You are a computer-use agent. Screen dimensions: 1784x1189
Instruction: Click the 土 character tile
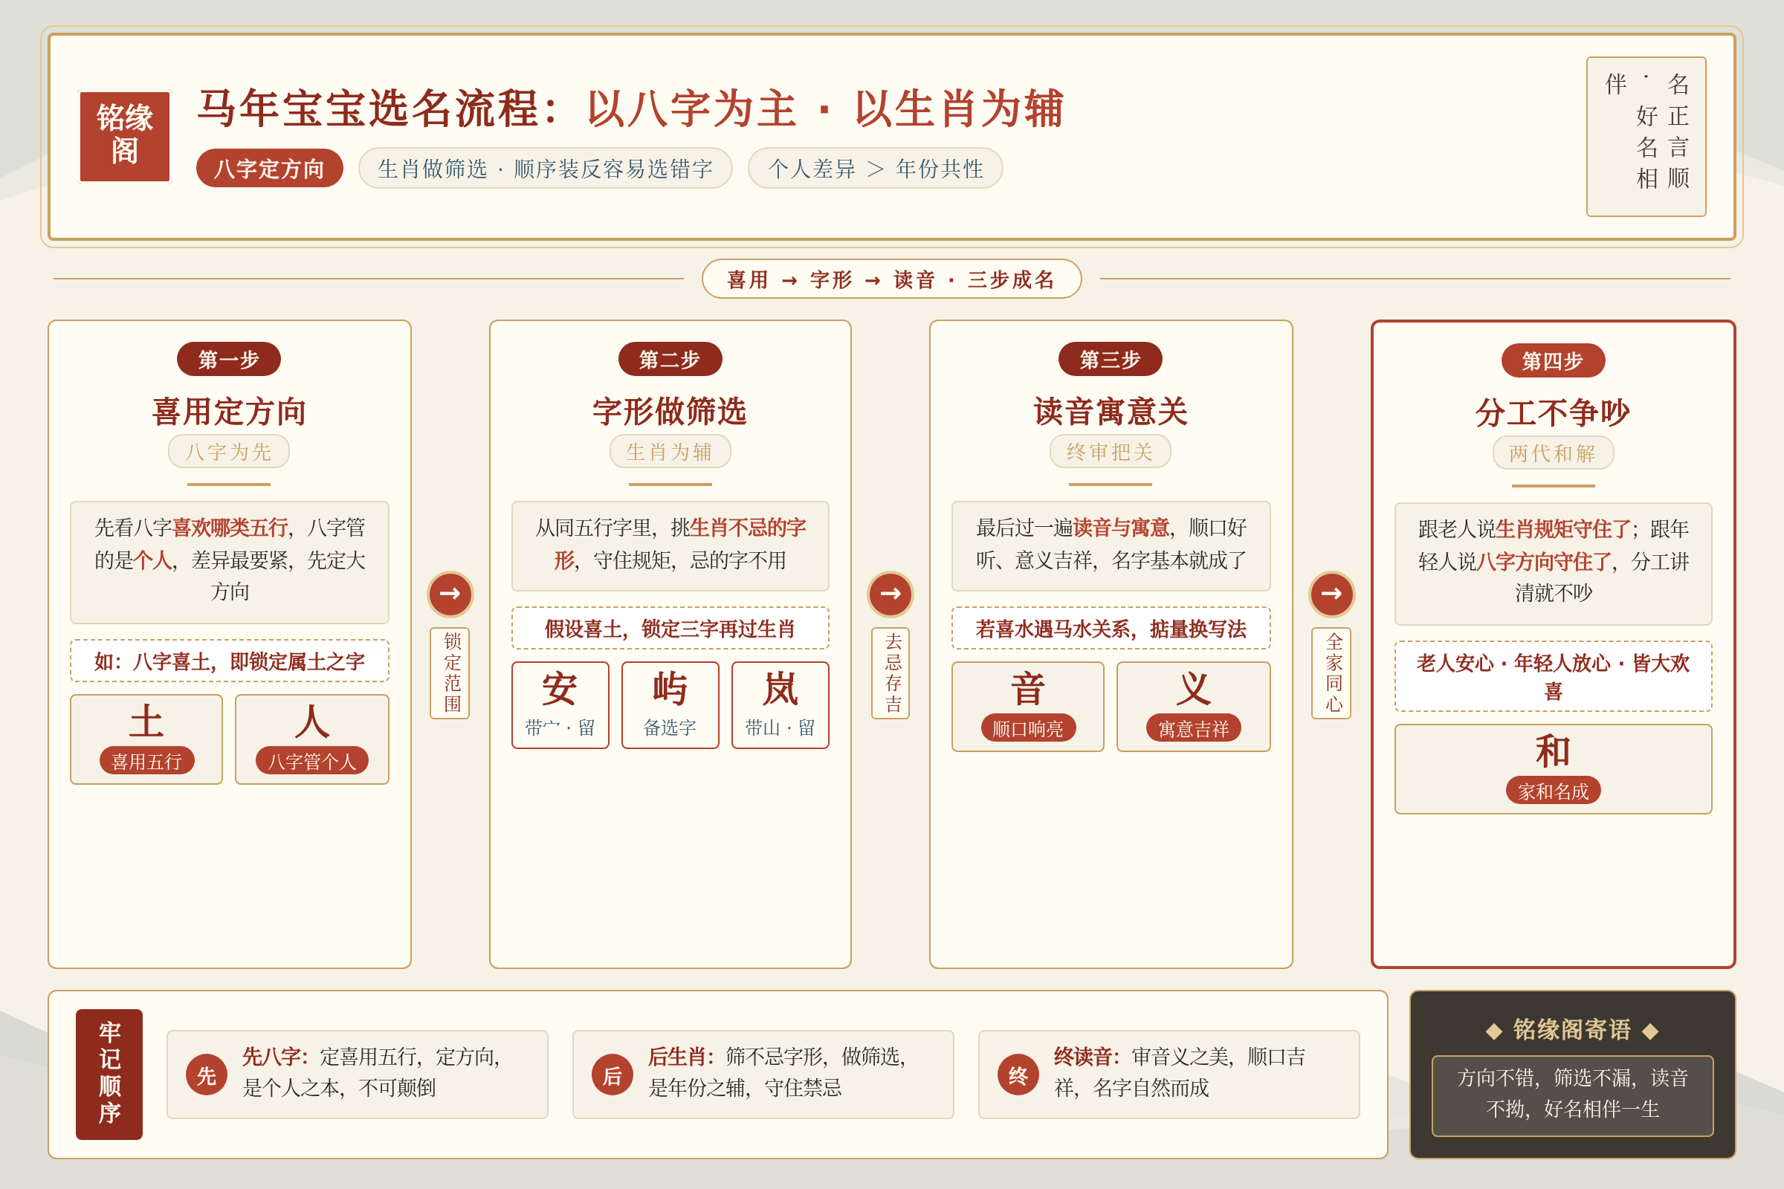pyautogui.click(x=146, y=739)
